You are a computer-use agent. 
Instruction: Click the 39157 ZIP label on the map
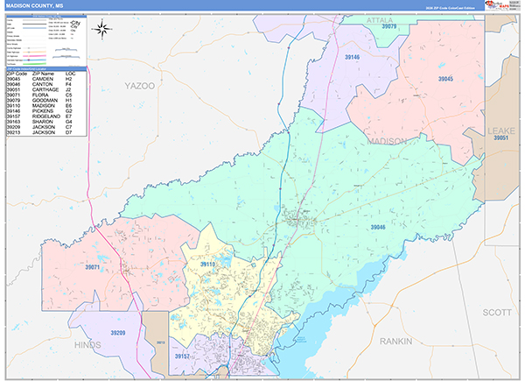(182, 356)
